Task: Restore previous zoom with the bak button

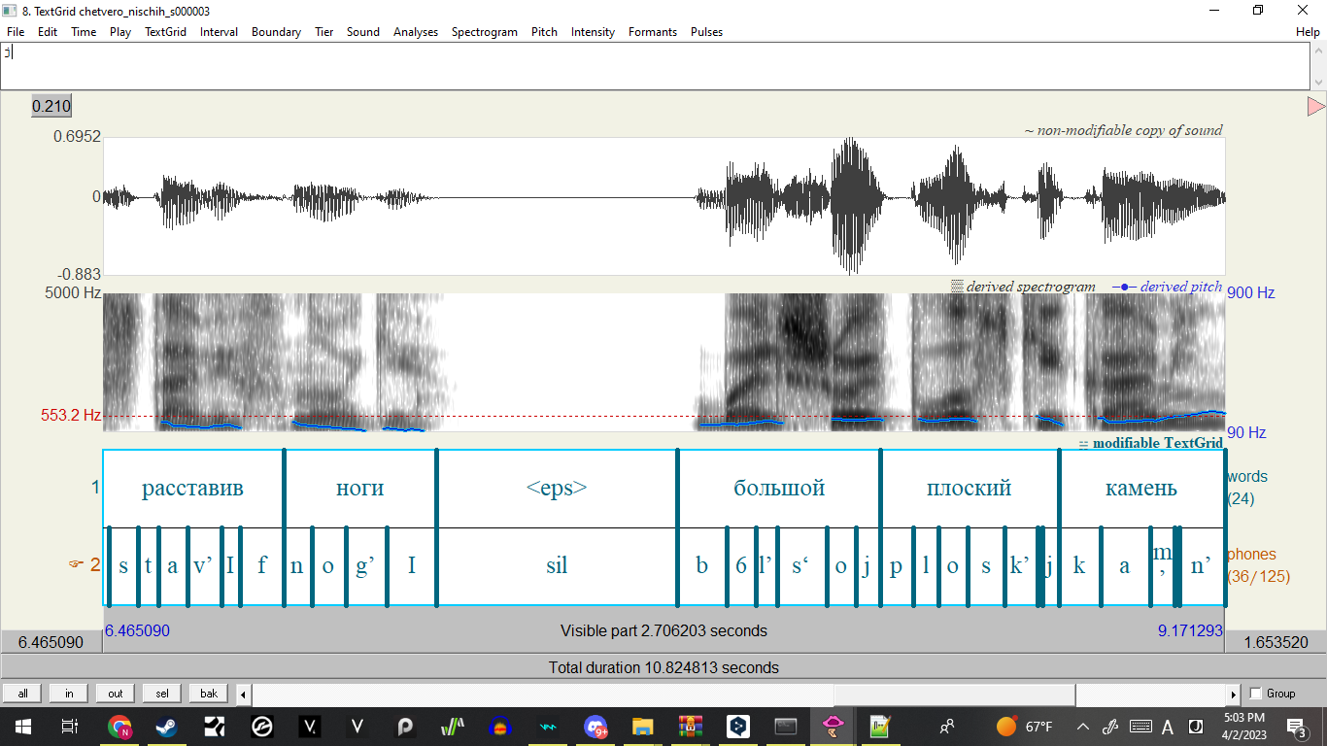Action: click(x=208, y=693)
